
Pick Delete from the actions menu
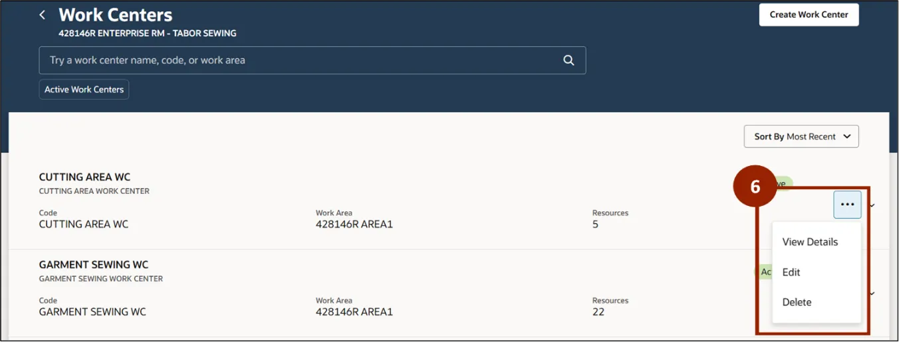pos(797,302)
